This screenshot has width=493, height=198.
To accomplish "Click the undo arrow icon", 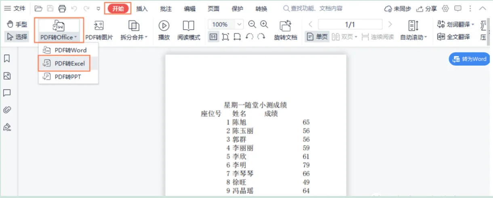I will pyautogui.click(x=74, y=8).
